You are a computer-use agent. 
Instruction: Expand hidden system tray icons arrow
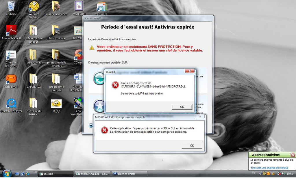point(260,174)
